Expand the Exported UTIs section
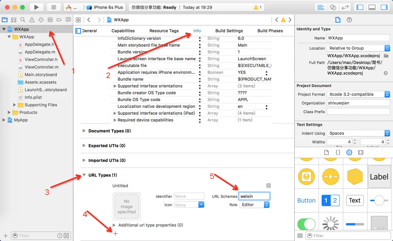 (x=84, y=146)
